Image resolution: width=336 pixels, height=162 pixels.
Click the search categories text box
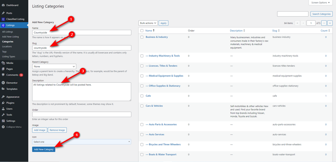293,14
